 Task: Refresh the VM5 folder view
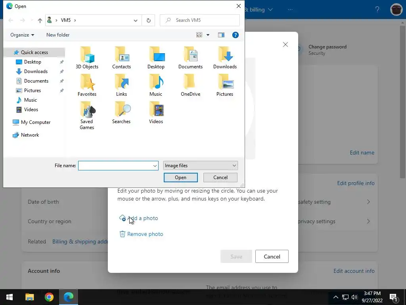pyautogui.click(x=148, y=20)
